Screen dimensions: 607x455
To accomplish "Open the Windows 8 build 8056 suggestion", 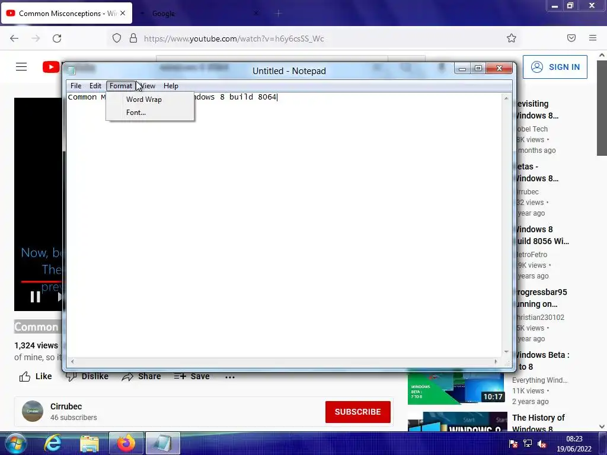I will 543,235.
